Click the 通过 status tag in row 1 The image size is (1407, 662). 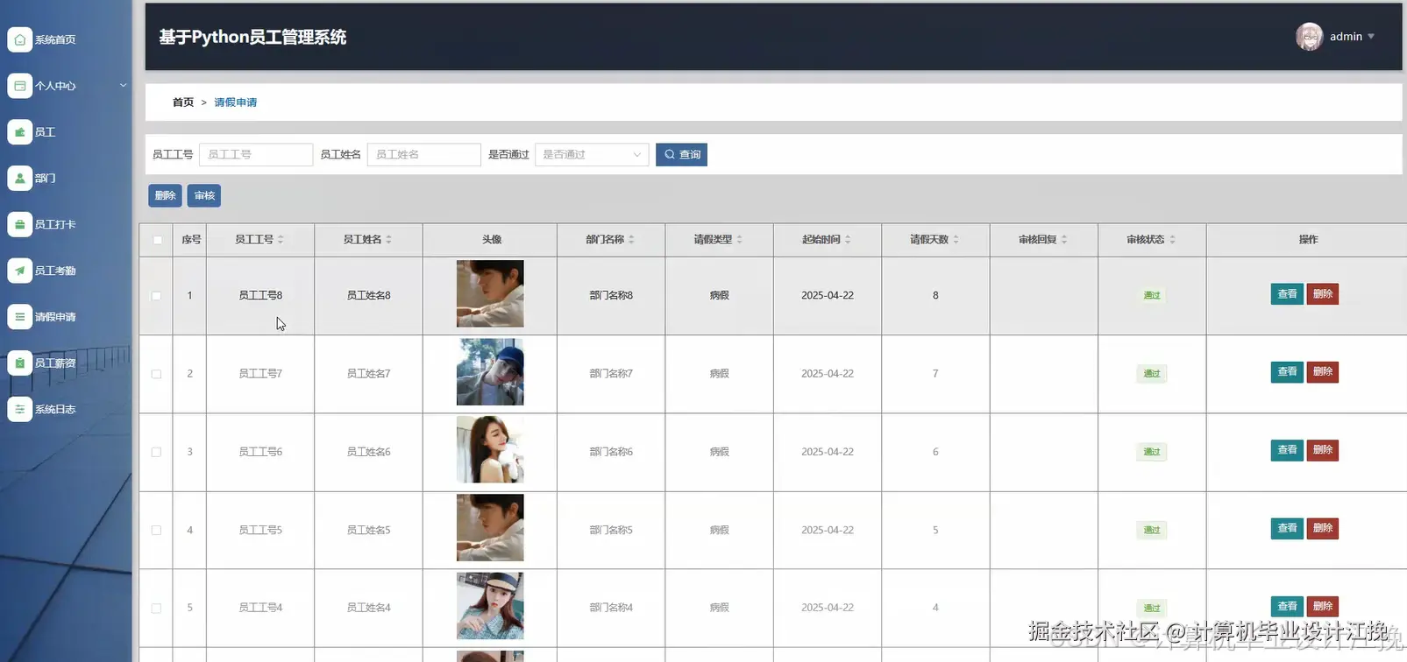(1152, 295)
